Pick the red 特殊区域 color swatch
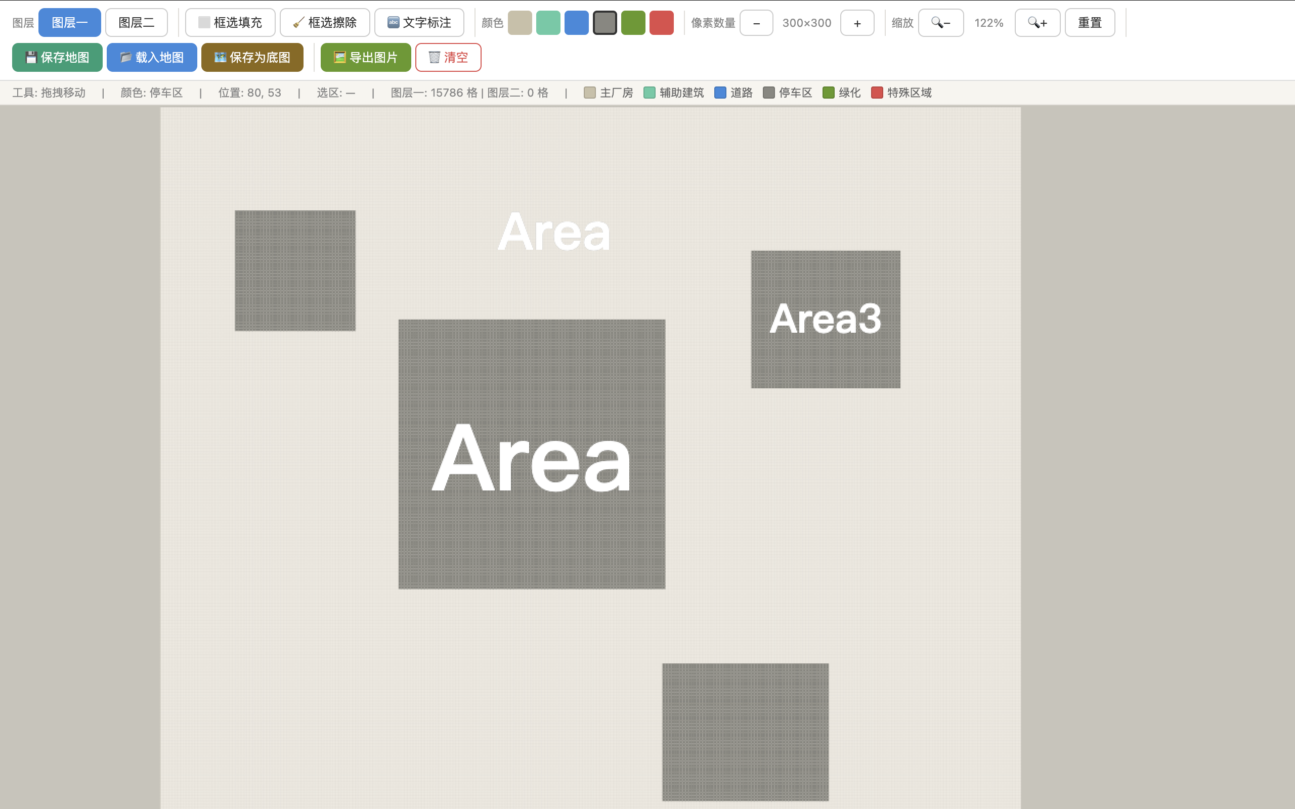1295x809 pixels. pyautogui.click(x=662, y=23)
